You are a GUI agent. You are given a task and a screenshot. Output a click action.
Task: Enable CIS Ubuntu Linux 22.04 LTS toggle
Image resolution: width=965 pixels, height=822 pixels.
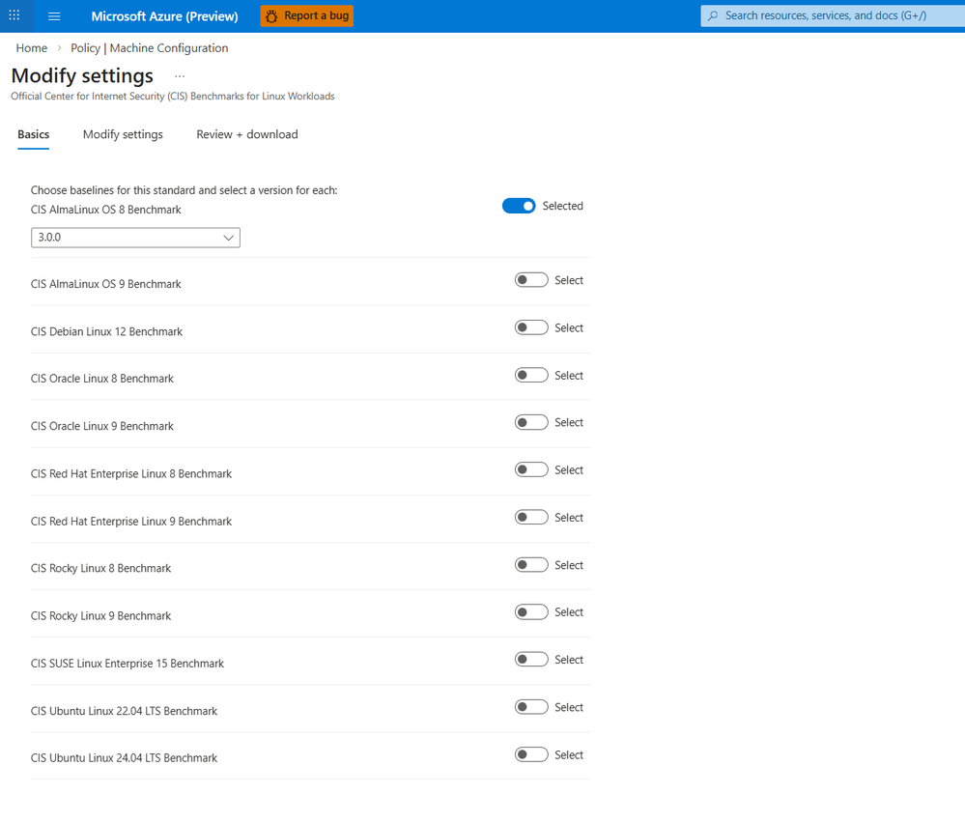tap(531, 707)
